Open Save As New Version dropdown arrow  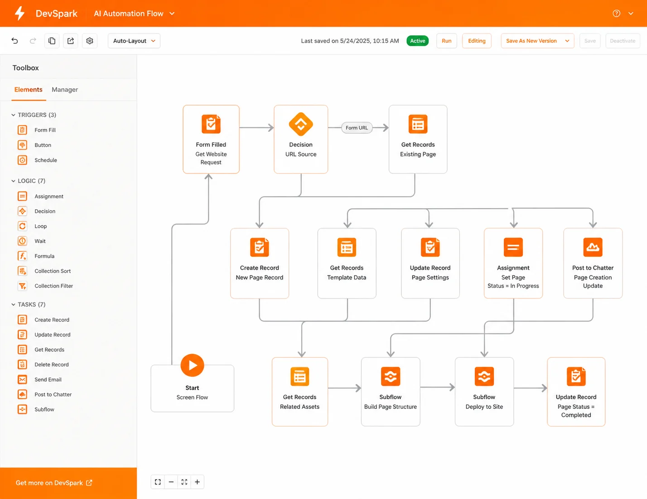pos(567,41)
